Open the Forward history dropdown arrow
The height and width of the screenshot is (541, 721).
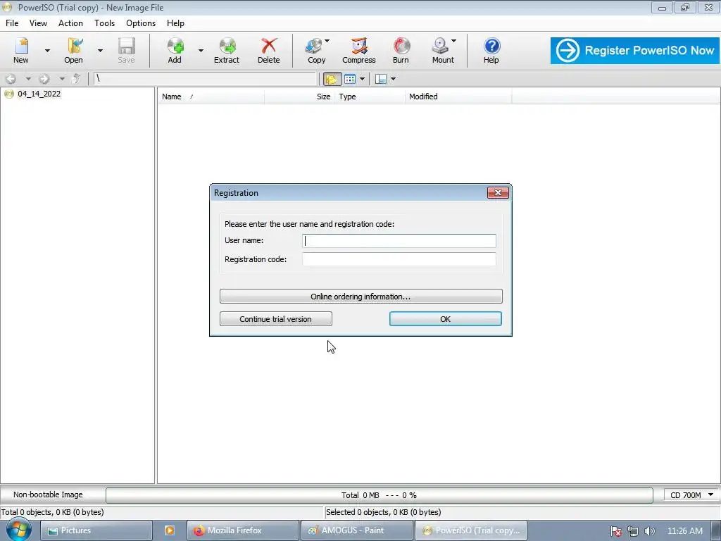click(62, 79)
